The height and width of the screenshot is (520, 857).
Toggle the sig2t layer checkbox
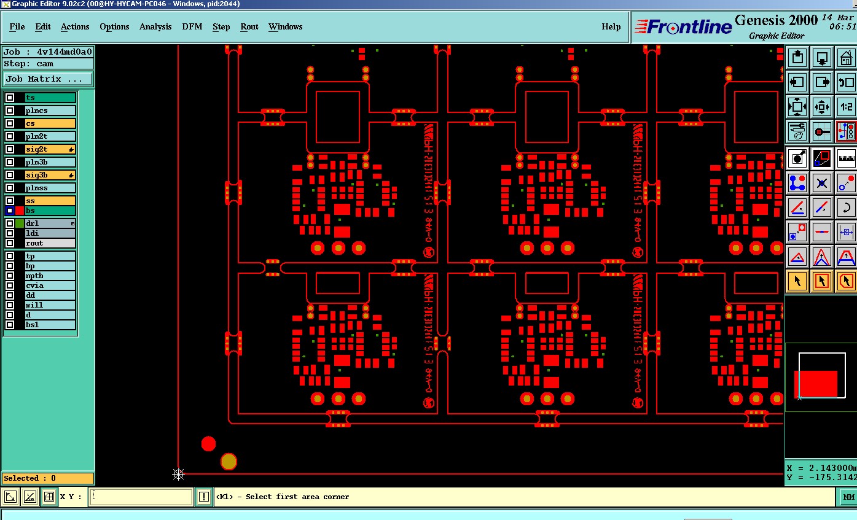[x=10, y=149]
